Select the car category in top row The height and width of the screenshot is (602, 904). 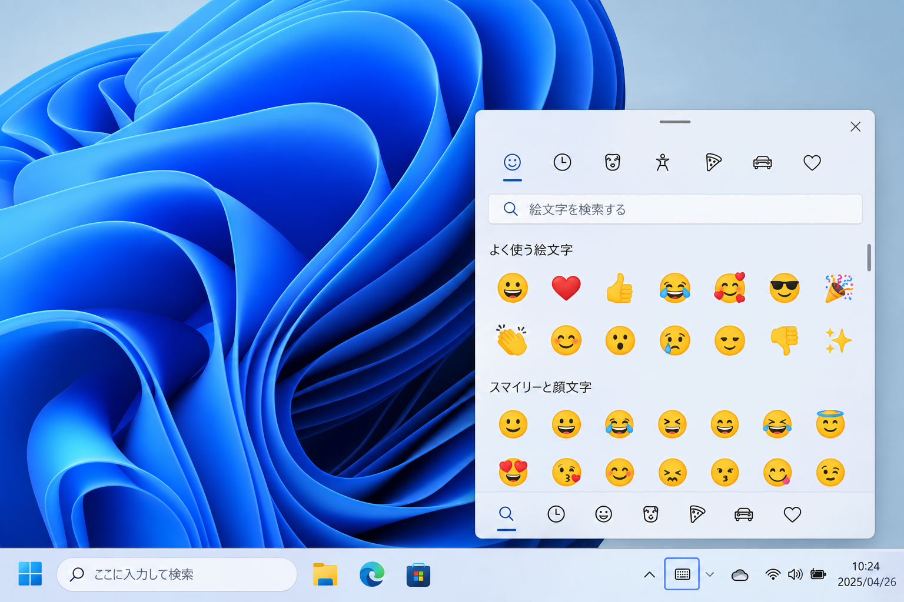point(762,162)
